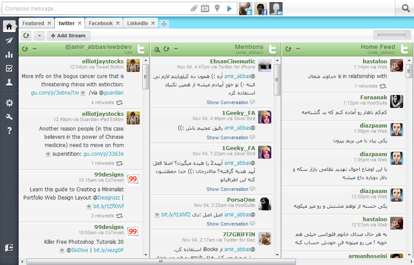Open the Home streams icon in sidebar
Image resolution: width=414 pixels, height=265 pixels.
point(9,26)
